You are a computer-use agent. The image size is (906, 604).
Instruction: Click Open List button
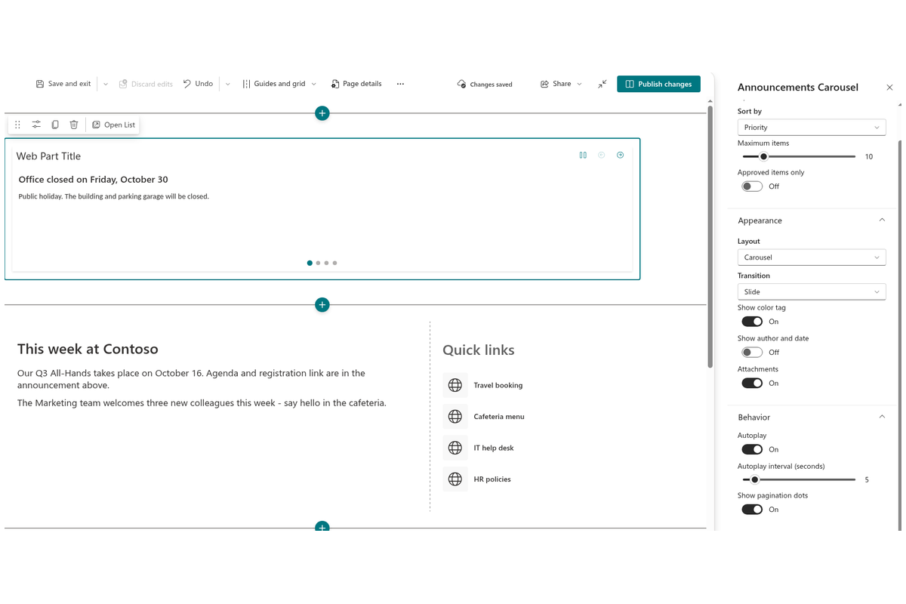coord(113,125)
